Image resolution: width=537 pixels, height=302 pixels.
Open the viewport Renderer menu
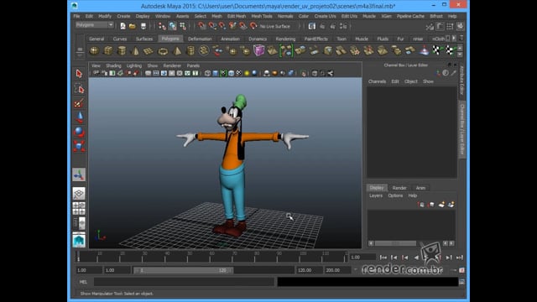pyautogui.click(x=172, y=65)
